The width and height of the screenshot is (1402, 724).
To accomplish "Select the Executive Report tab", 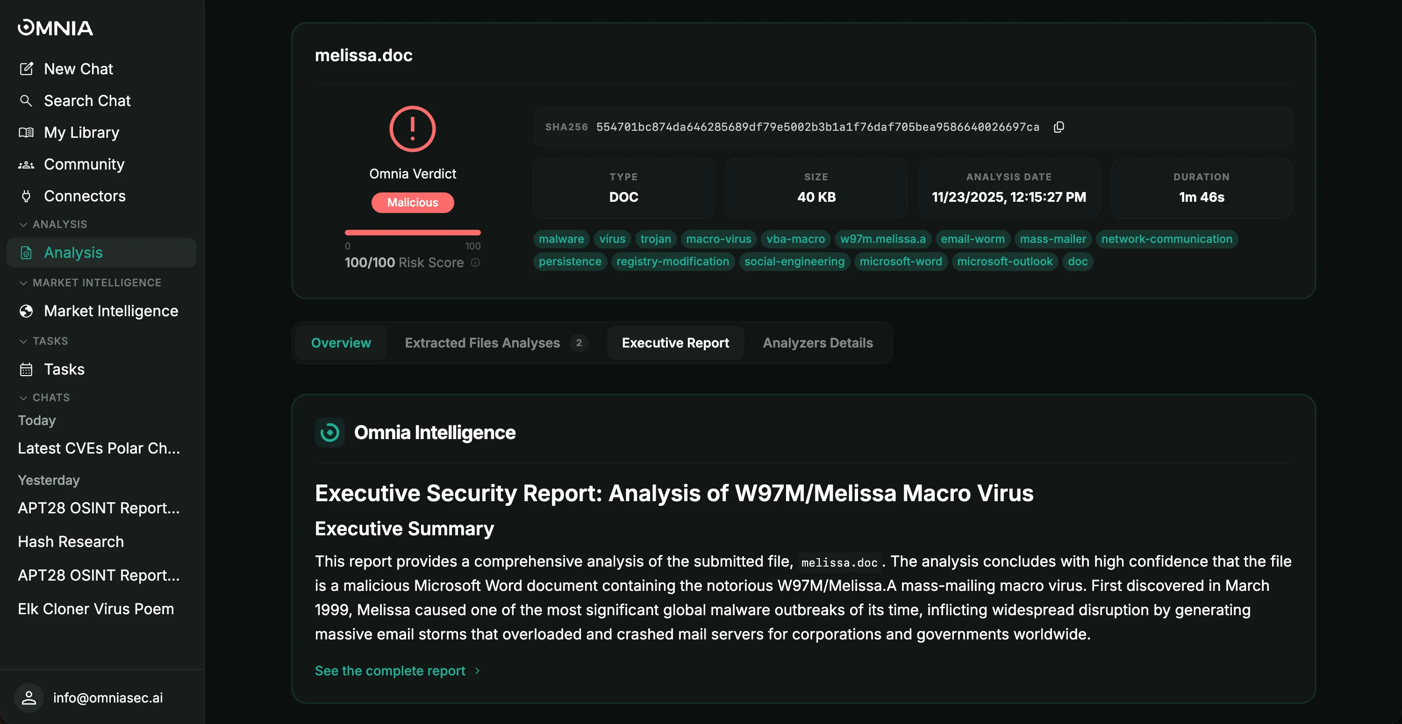I will [x=675, y=343].
